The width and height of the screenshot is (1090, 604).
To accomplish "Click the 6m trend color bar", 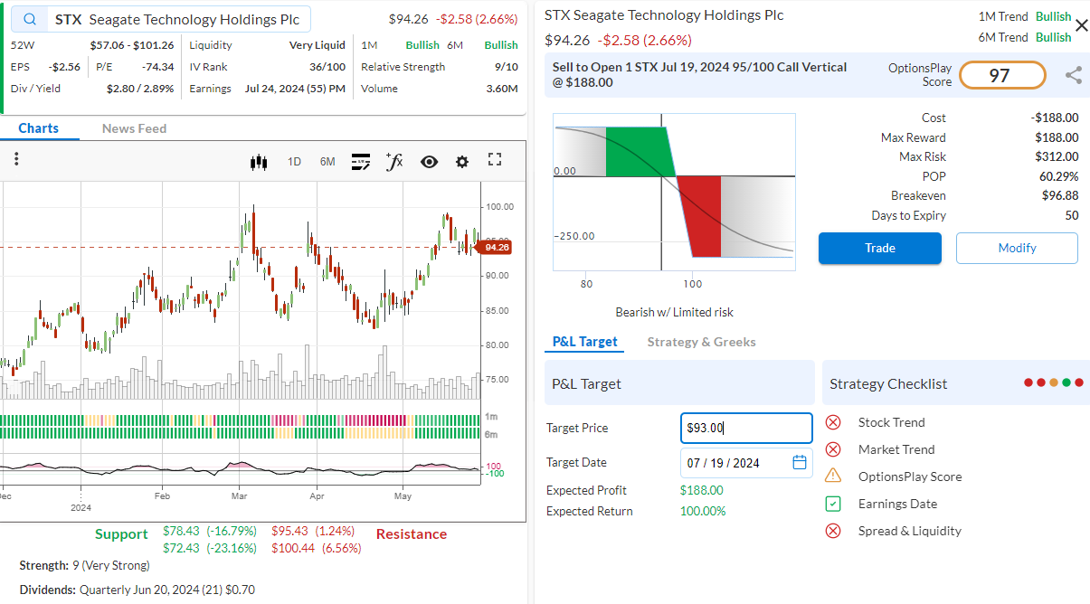I will [240, 434].
